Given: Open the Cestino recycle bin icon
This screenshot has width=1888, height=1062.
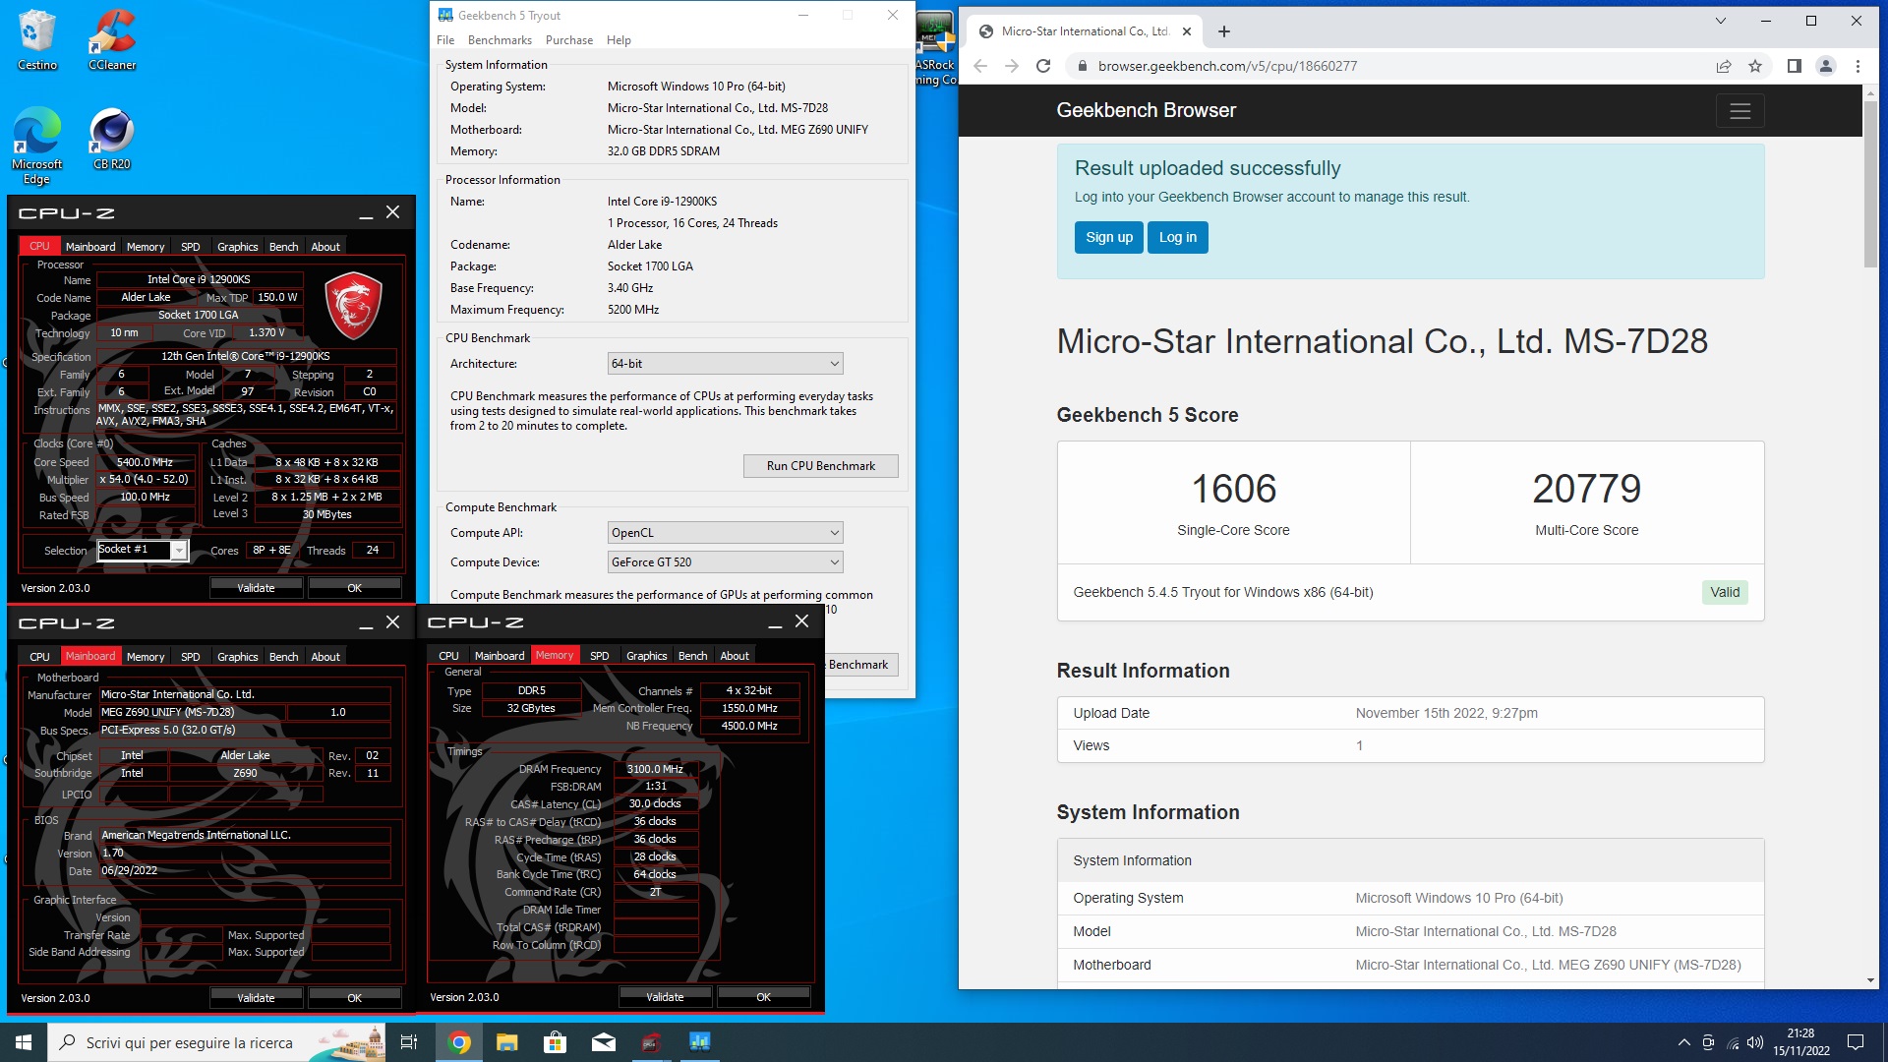Looking at the screenshot, I should click(x=37, y=40).
